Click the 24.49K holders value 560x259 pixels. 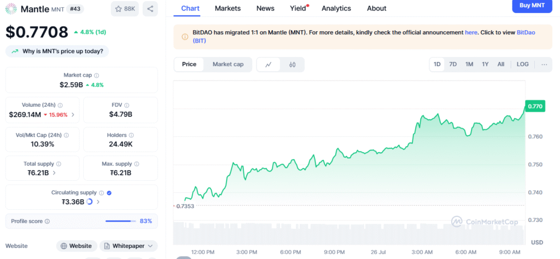coord(121,145)
